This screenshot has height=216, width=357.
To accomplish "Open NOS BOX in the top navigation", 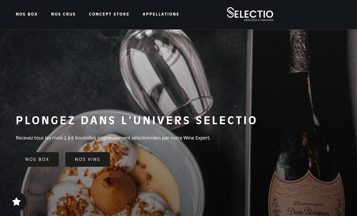I will (x=27, y=14).
